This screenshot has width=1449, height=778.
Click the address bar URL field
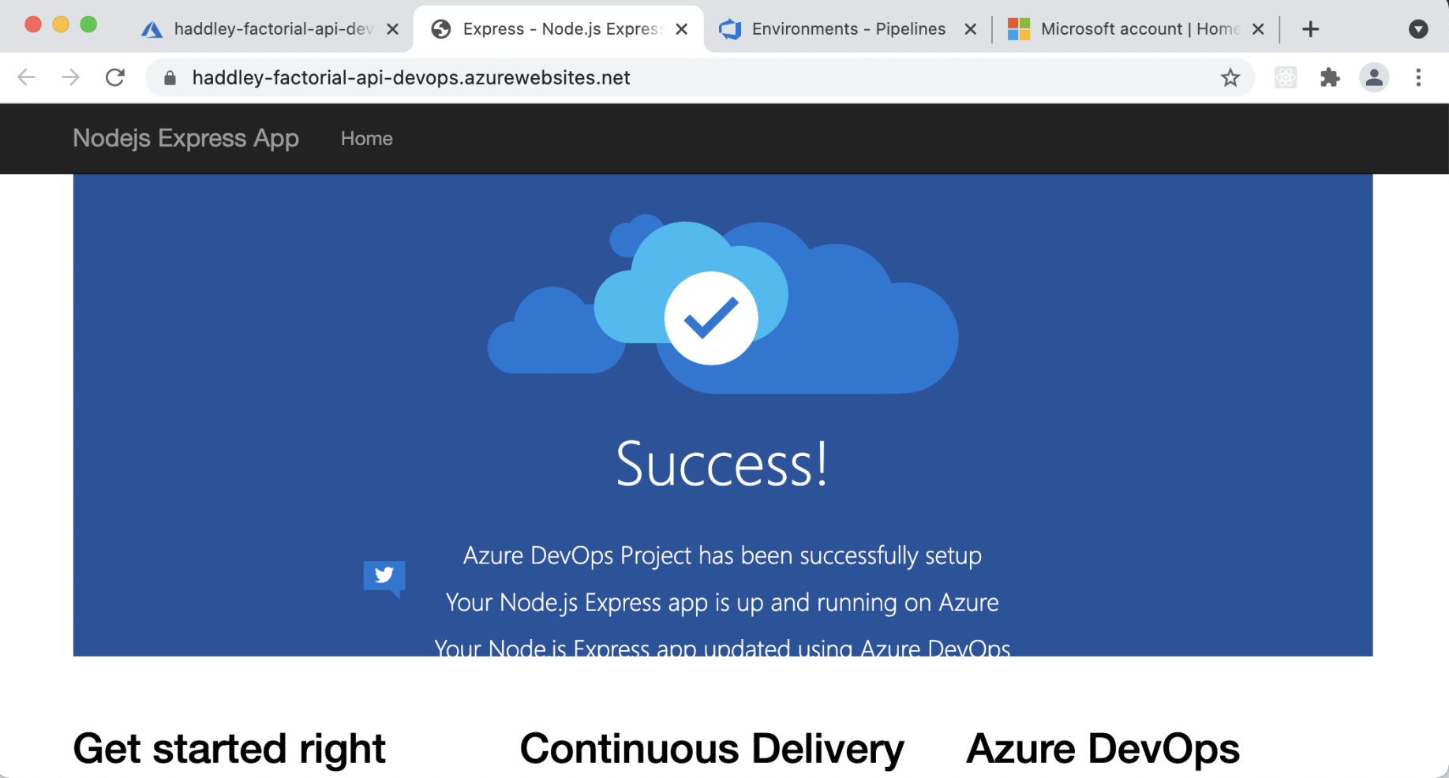point(631,77)
